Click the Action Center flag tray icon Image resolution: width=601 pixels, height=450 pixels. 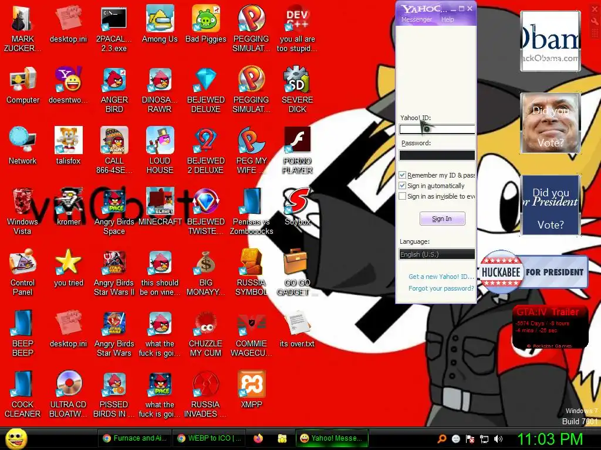[x=470, y=439]
